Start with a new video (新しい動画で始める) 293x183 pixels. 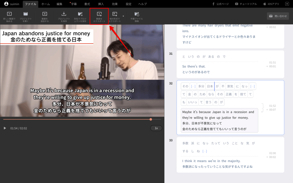tap(9, 17)
